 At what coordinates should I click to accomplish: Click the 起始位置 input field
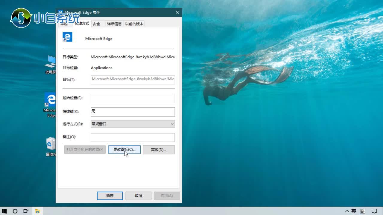click(x=133, y=98)
